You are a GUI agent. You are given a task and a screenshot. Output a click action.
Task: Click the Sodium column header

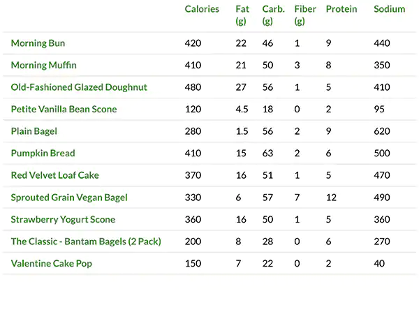pyautogui.click(x=389, y=10)
